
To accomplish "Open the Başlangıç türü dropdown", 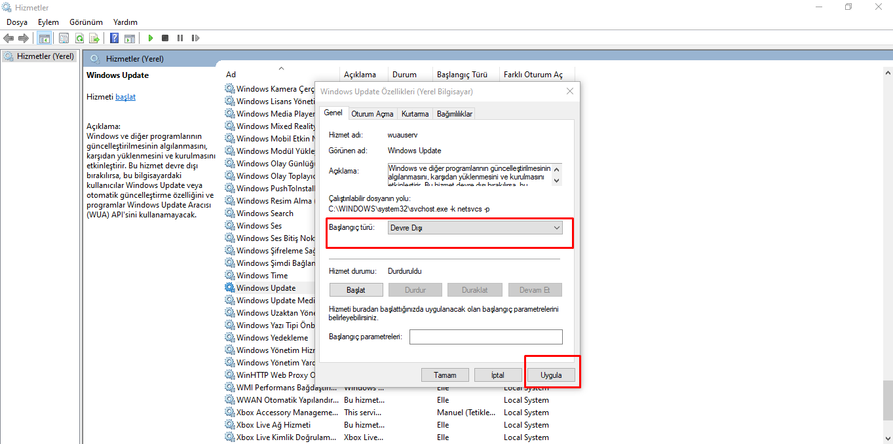I will pyautogui.click(x=474, y=227).
